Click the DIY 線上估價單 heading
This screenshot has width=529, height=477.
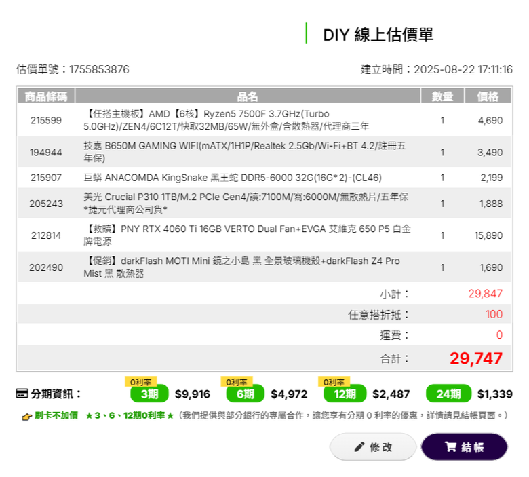click(378, 35)
